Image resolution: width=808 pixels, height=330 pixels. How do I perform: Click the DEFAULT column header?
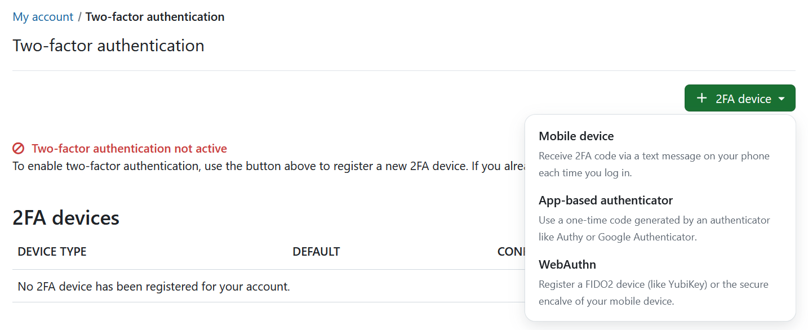[x=316, y=252]
